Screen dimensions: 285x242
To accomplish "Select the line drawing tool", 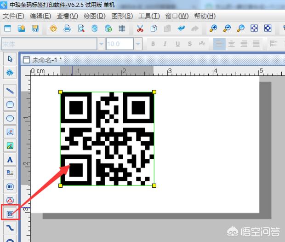I will pyautogui.click(x=10, y=91).
